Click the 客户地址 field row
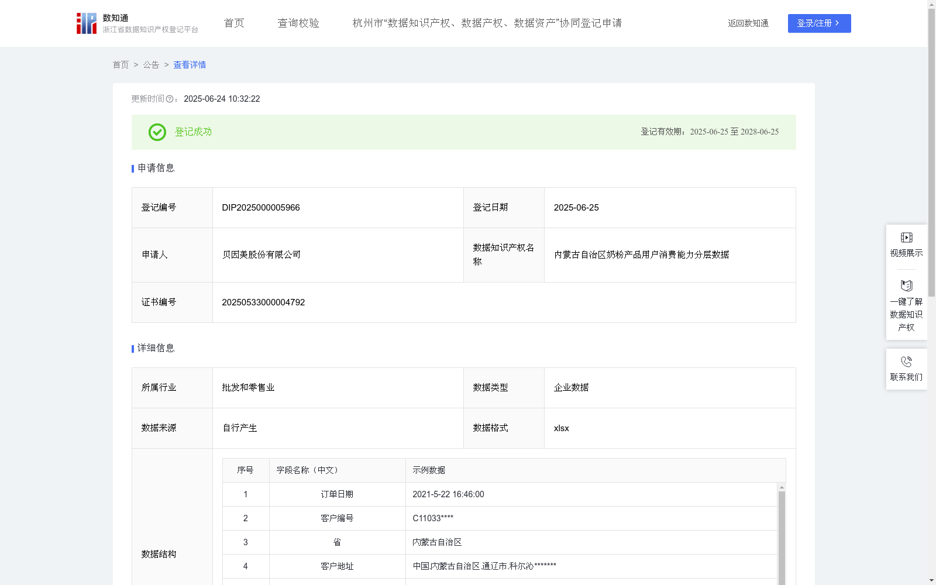936x585 pixels. point(500,566)
